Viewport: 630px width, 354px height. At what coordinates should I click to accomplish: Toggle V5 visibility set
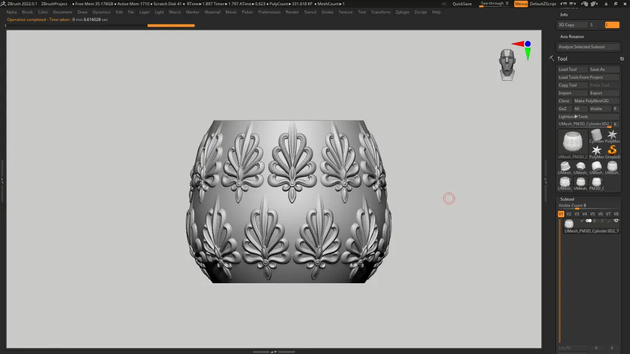(x=592, y=214)
